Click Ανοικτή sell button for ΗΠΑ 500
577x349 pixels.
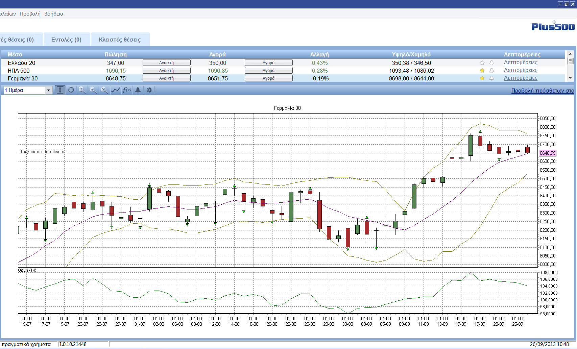(x=166, y=70)
